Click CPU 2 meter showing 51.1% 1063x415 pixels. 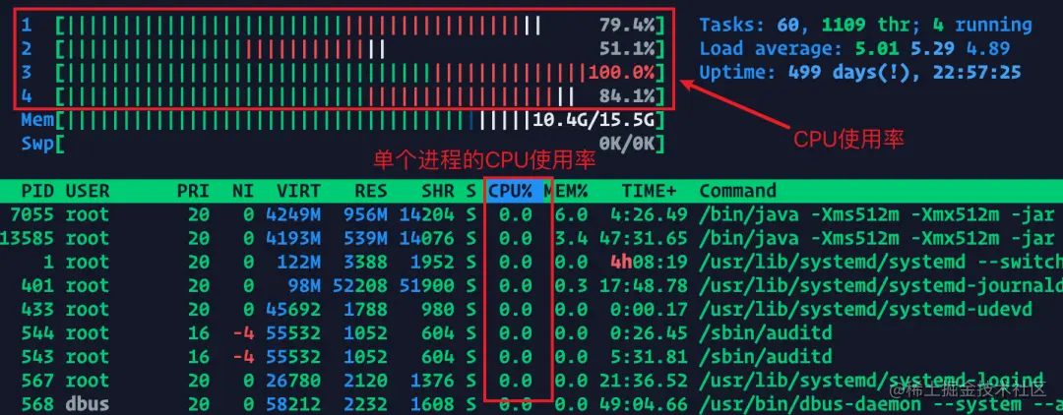[343, 49]
